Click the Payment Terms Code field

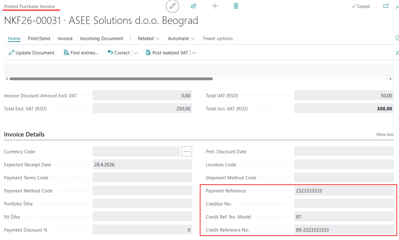(142, 178)
